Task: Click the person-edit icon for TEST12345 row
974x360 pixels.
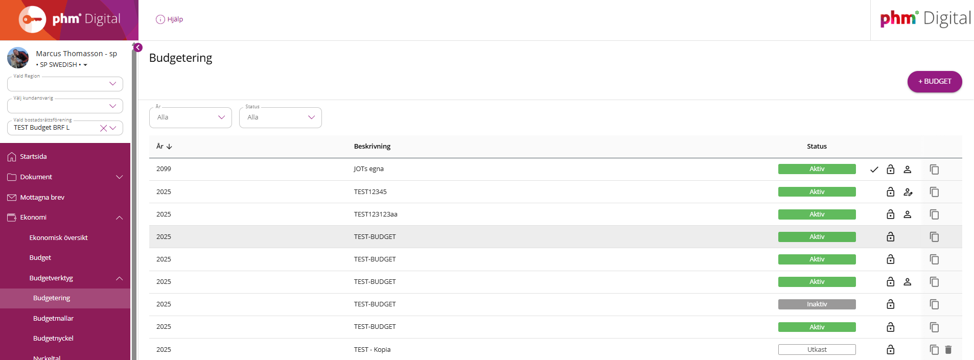Action: pyautogui.click(x=908, y=192)
